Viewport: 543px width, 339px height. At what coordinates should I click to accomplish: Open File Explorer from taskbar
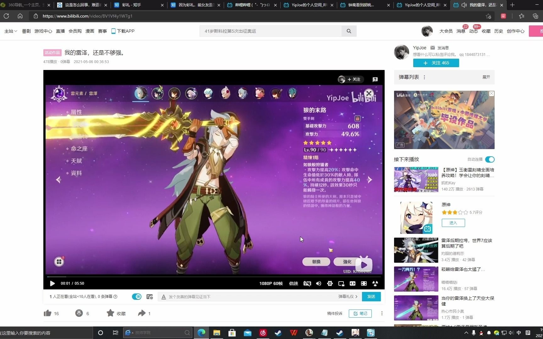coord(217,333)
